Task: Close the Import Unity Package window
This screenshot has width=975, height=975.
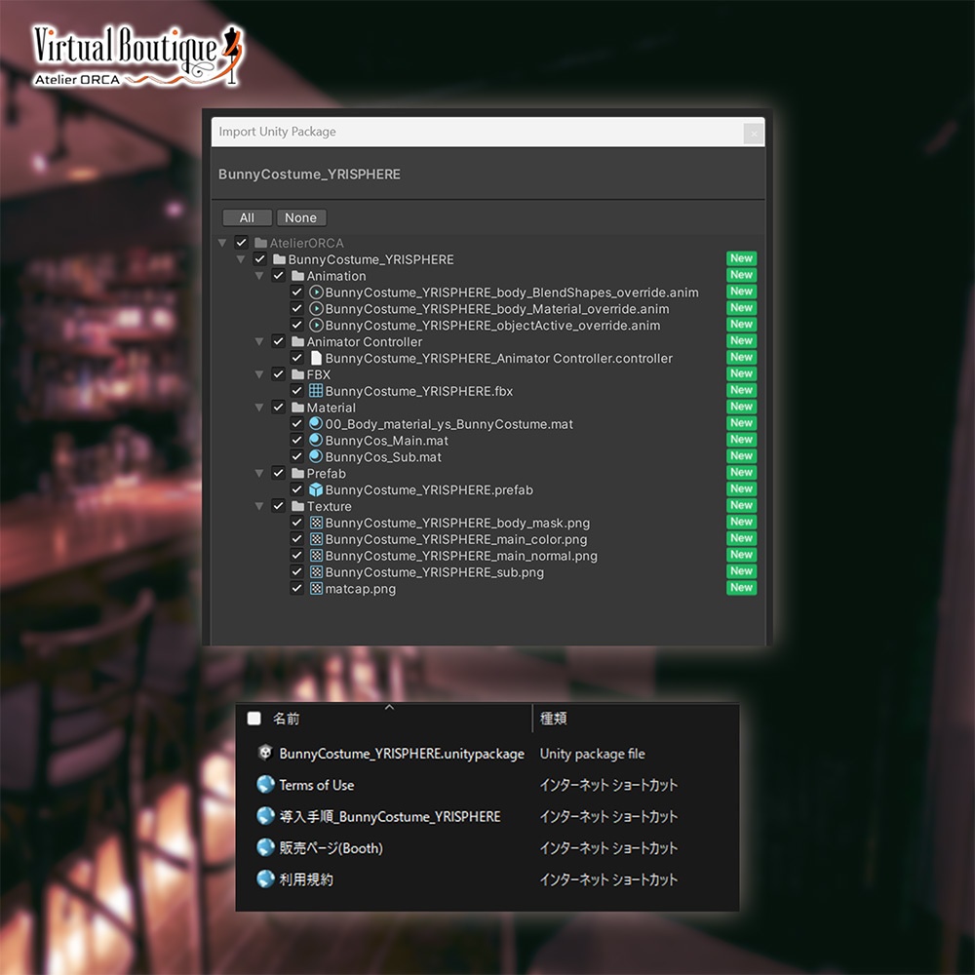Action: pyautogui.click(x=754, y=133)
